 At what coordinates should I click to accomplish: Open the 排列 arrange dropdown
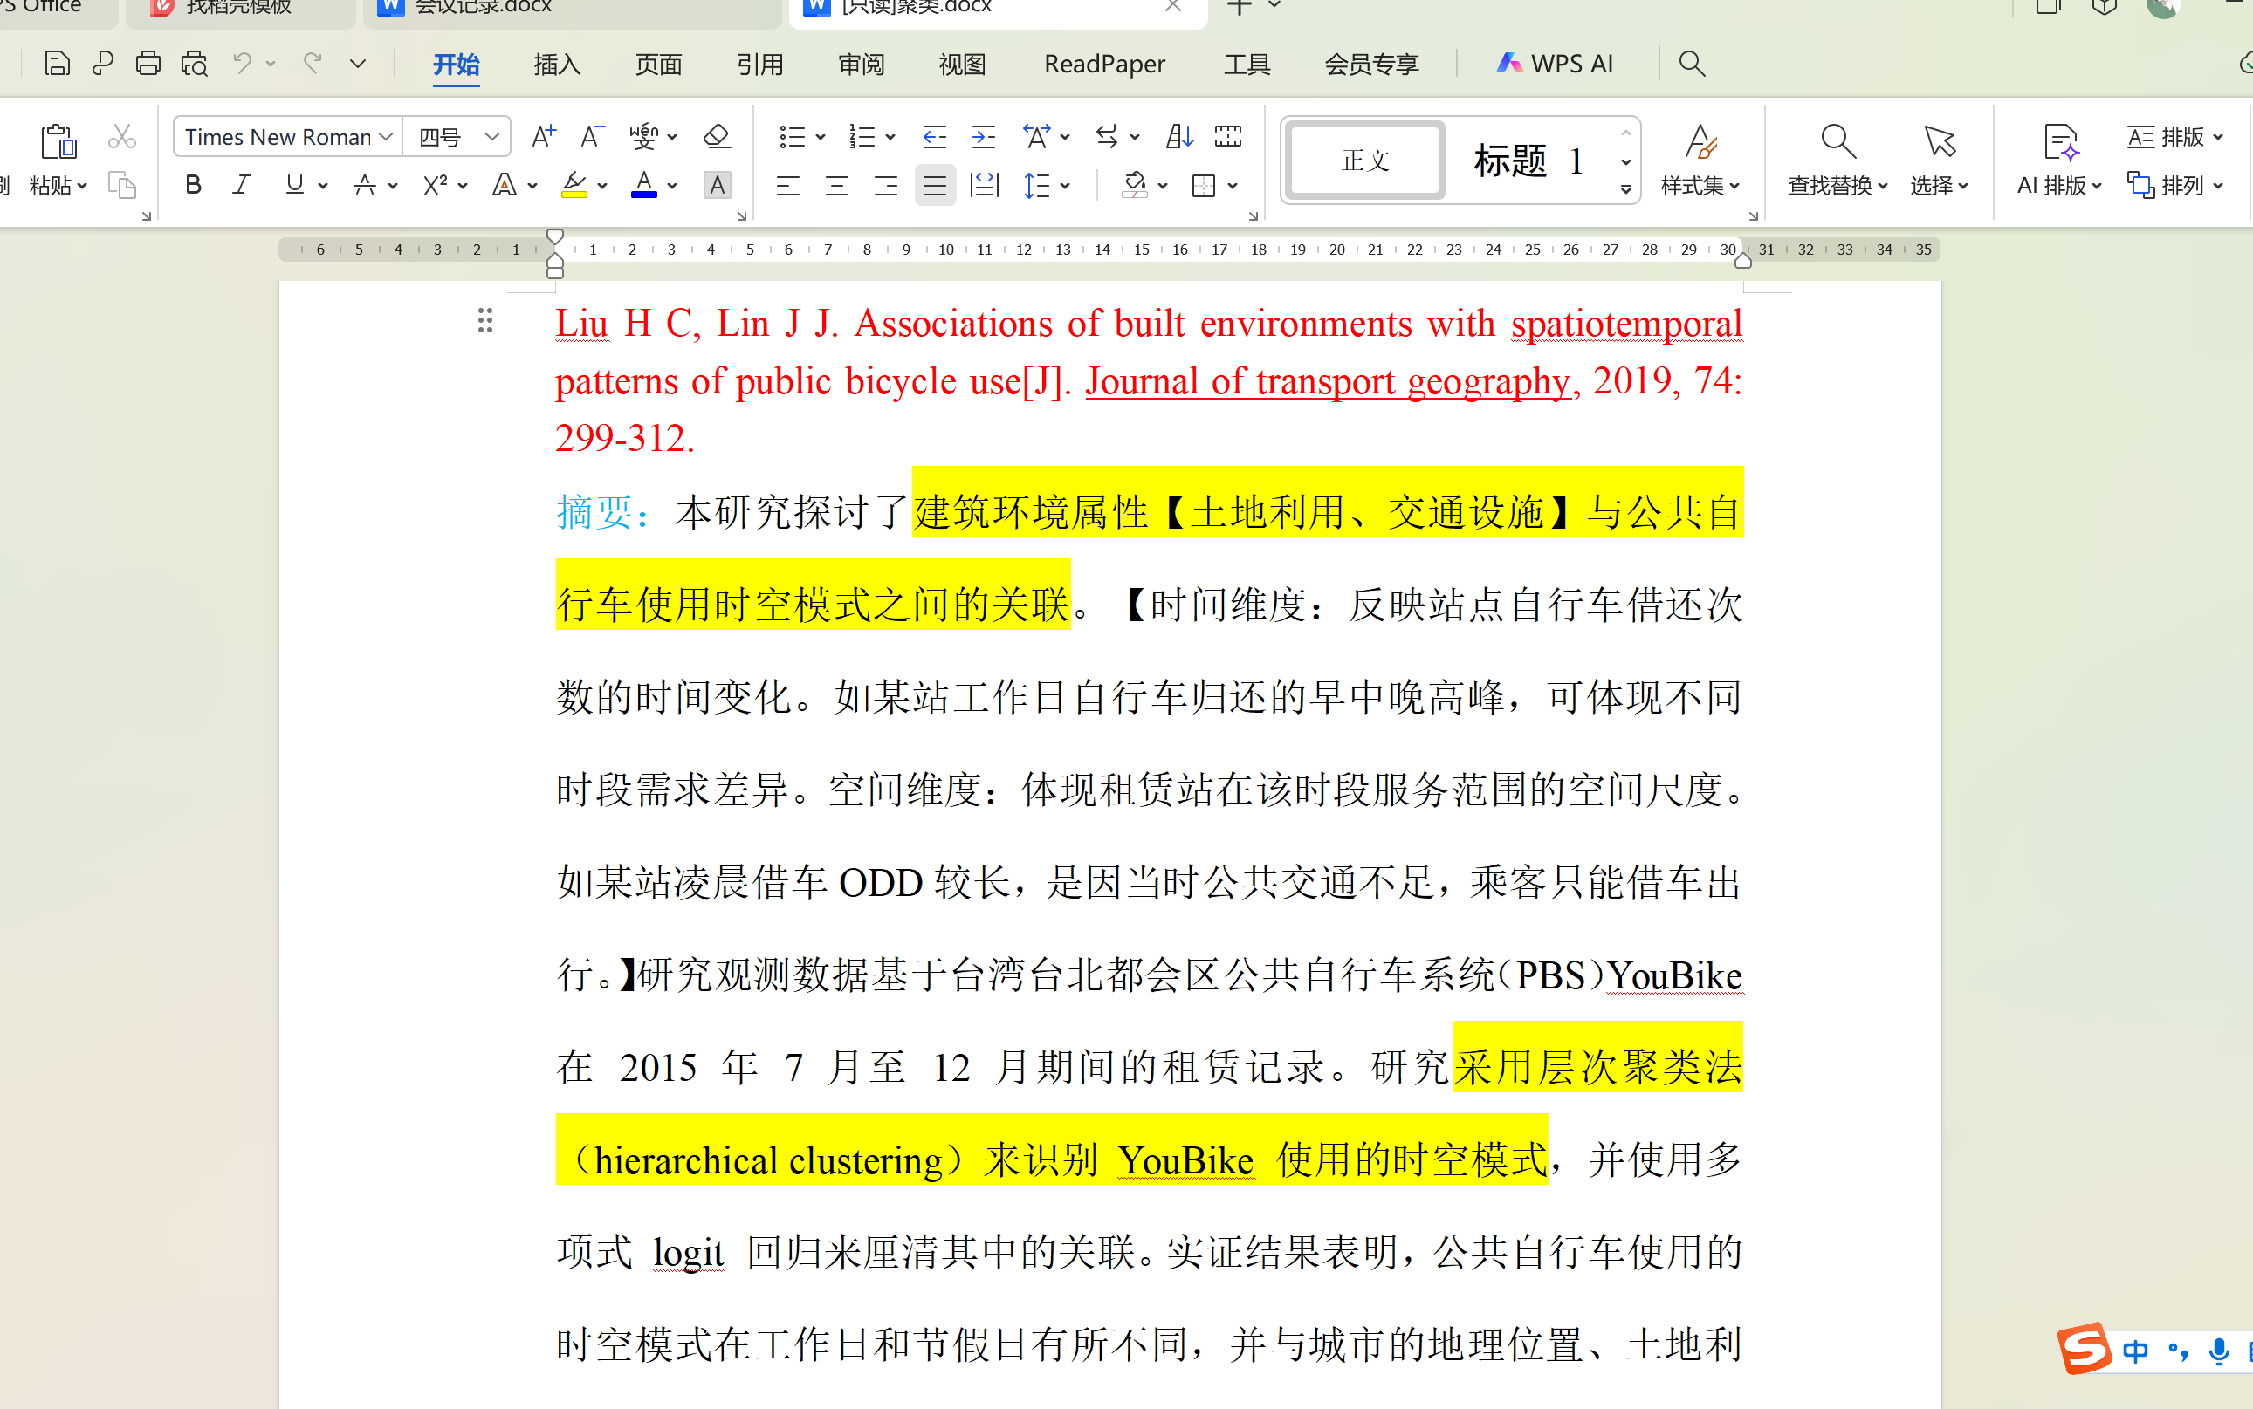coord(2175,186)
